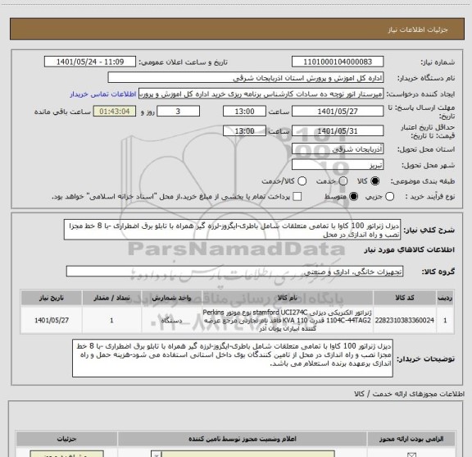The height and width of the screenshot is (457, 472).
Task: Click the price validity 13:00 time field
Action: point(244,130)
